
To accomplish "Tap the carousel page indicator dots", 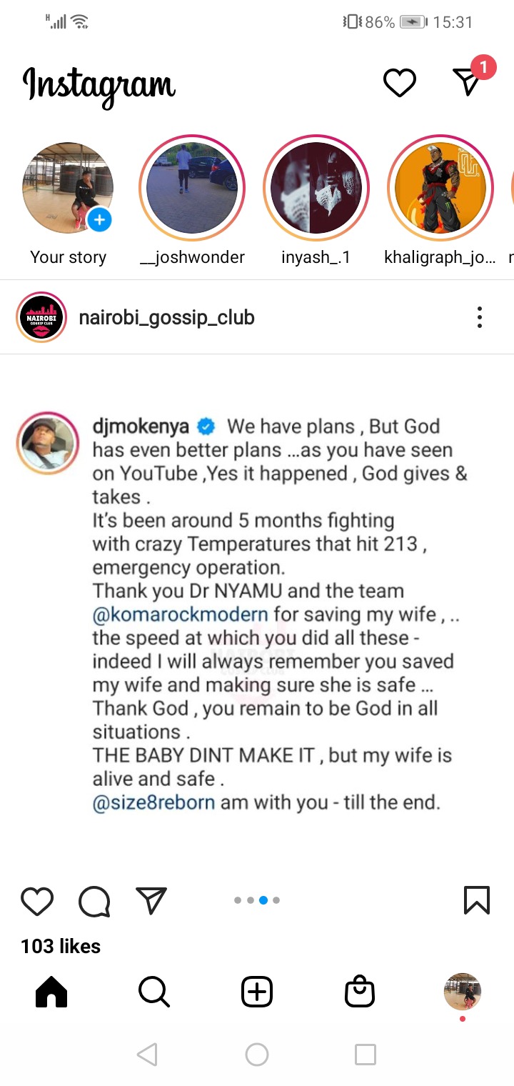I will 257,900.
